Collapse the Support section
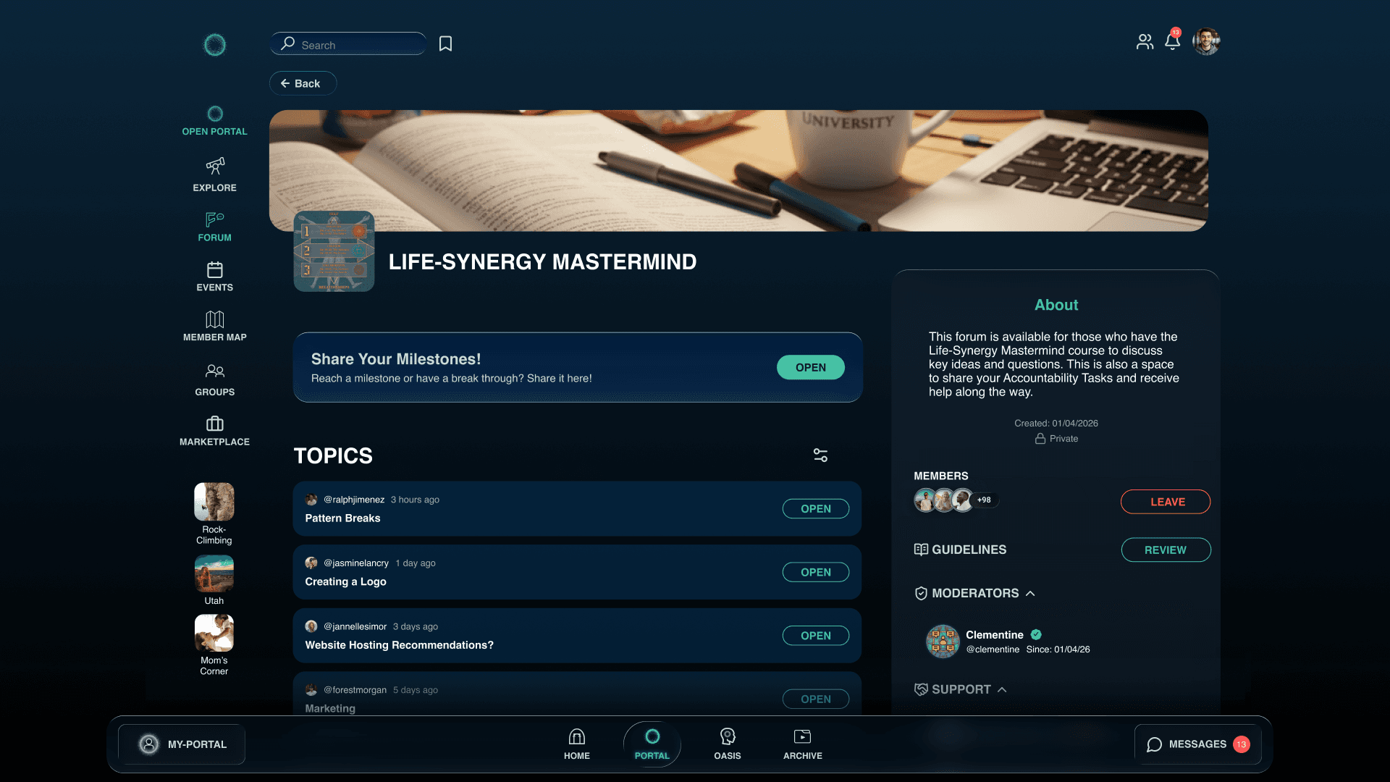 coord(1002,690)
